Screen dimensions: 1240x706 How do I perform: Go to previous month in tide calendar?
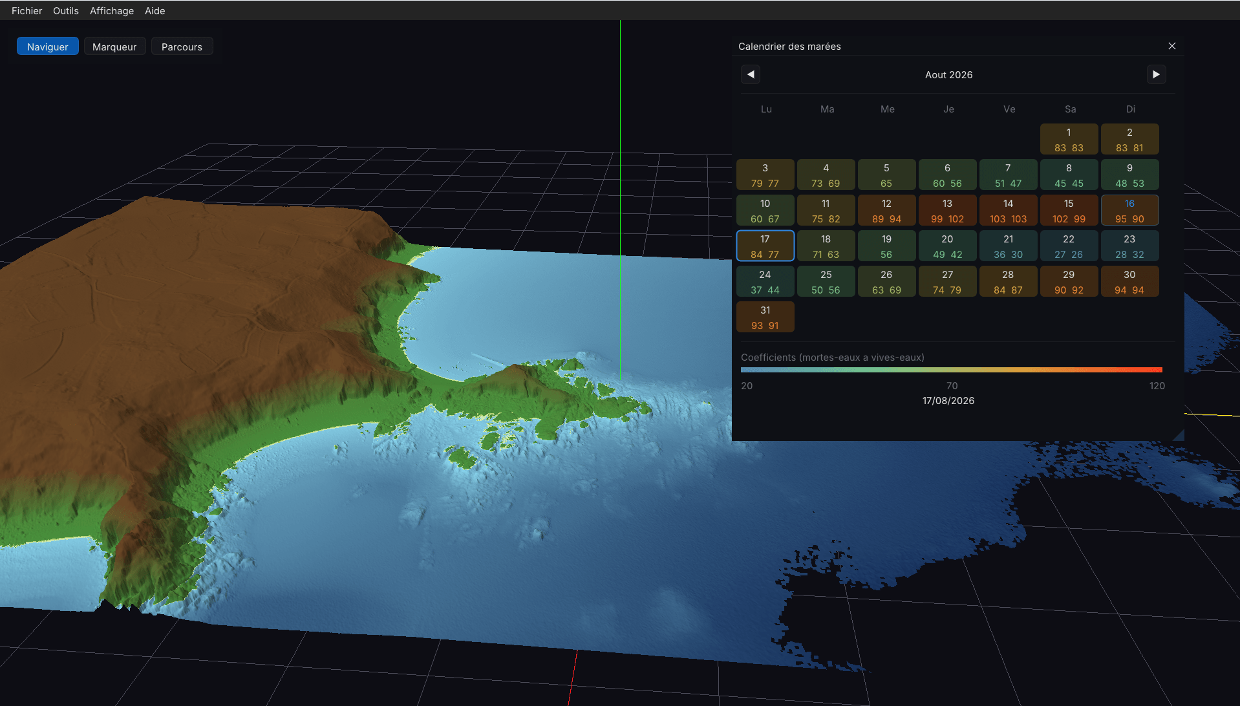[x=751, y=74]
